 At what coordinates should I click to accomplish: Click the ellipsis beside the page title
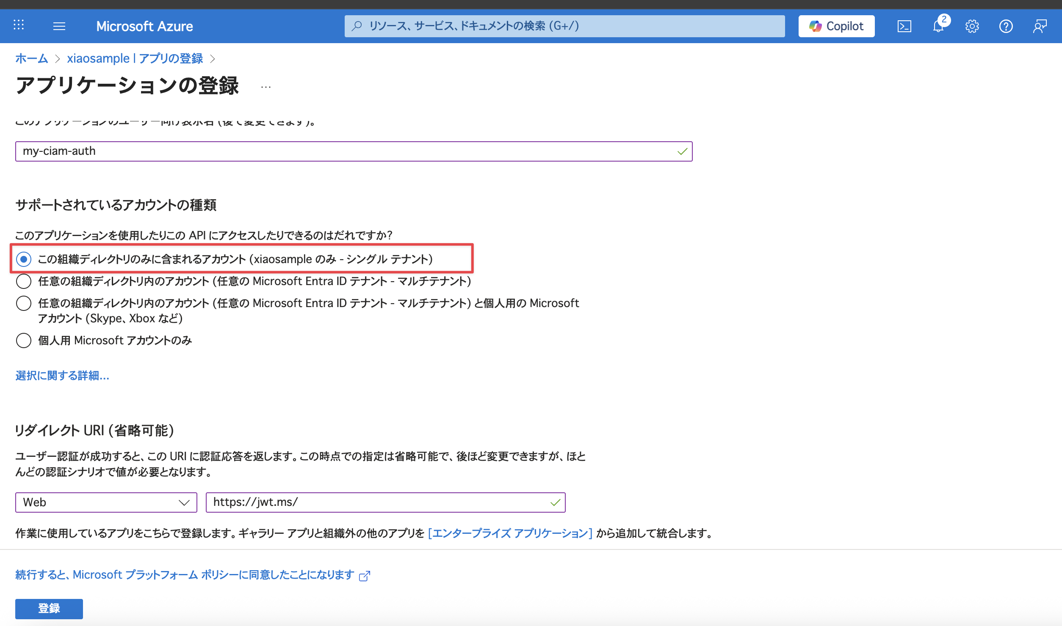[x=266, y=87]
